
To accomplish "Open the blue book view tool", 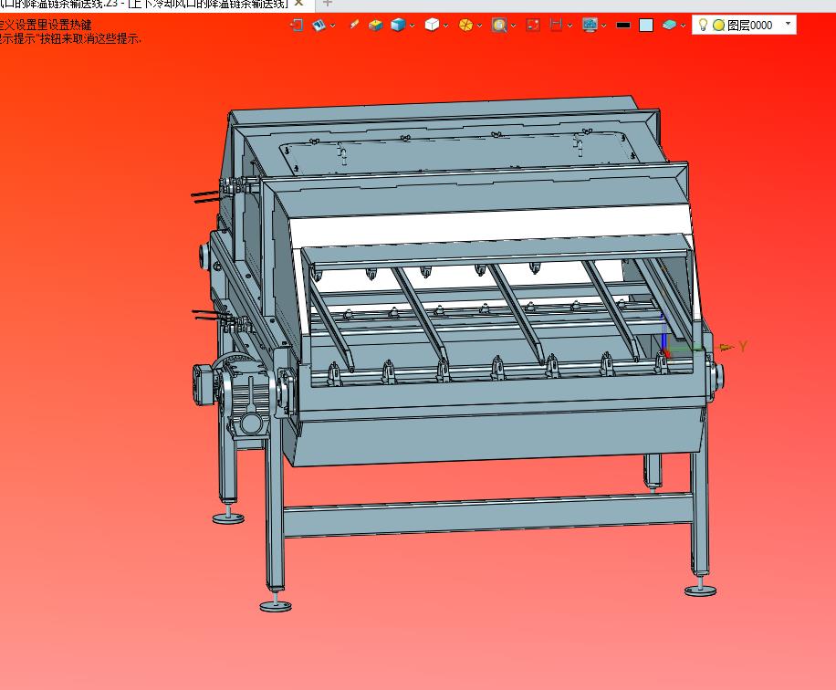I will (x=319, y=25).
